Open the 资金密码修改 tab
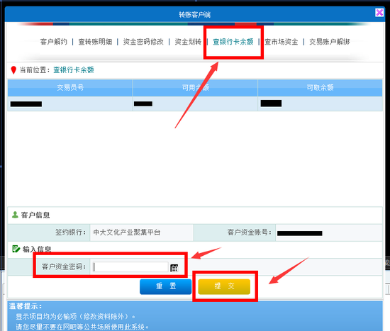Viewport: 390px width, 331px height. 143,42
